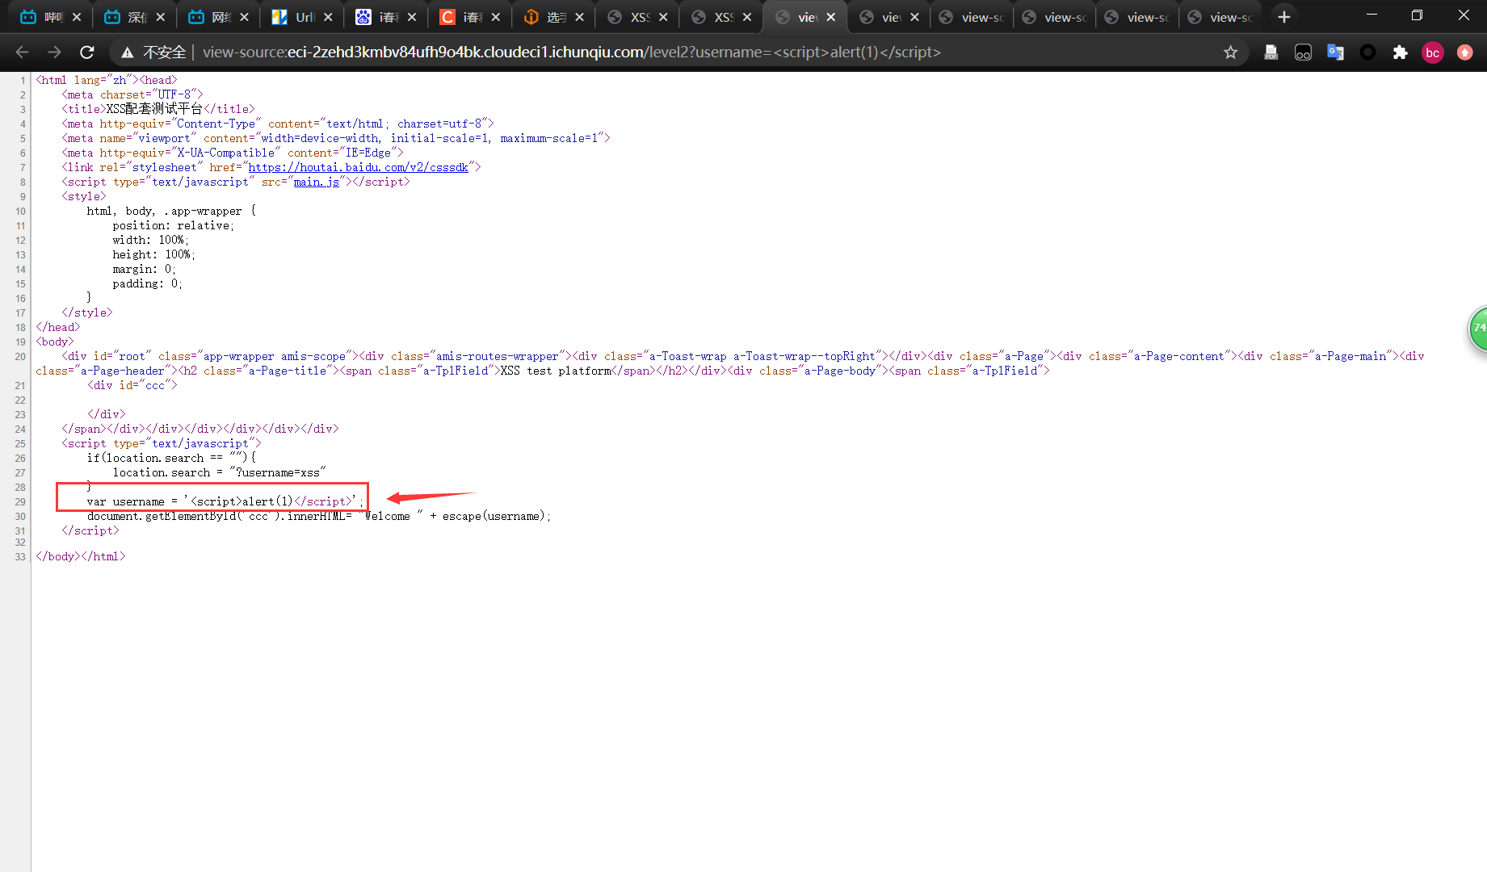Screen dimensions: 1487x872
Task: Click the not-secure warning icon
Action: point(127,52)
